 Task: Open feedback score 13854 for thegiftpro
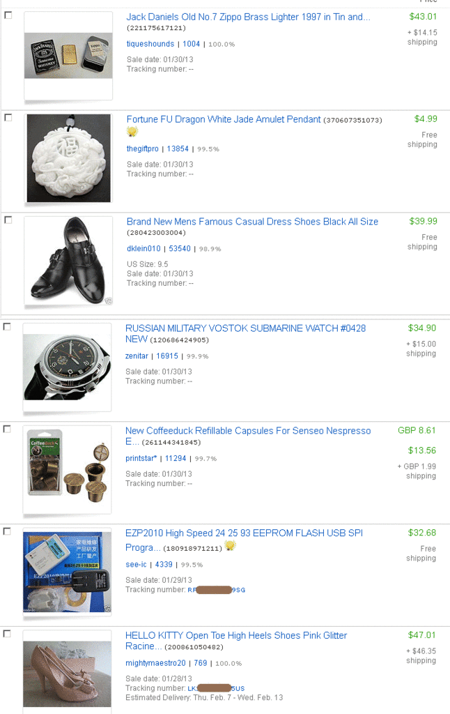click(x=178, y=149)
